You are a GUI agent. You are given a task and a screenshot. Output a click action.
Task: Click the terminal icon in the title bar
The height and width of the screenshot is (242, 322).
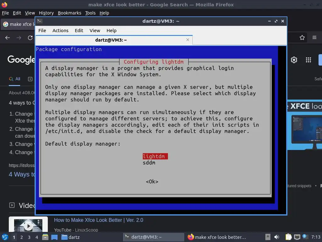click(x=39, y=21)
